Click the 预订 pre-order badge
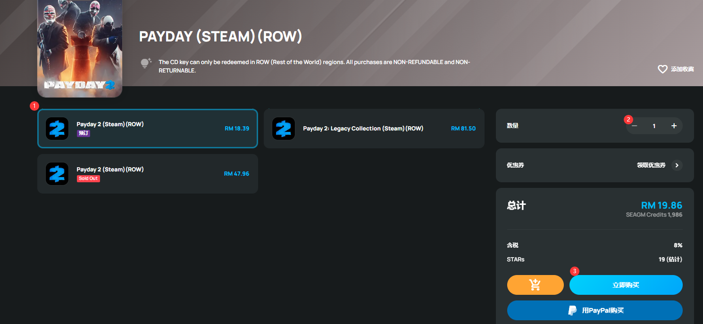This screenshot has height=324, width=703. pyautogui.click(x=84, y=133)
